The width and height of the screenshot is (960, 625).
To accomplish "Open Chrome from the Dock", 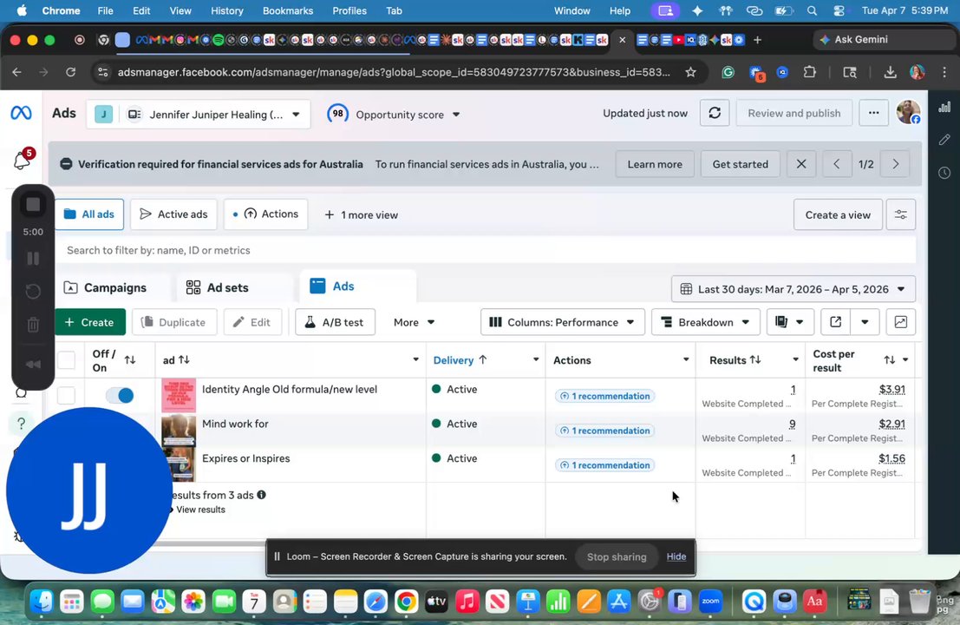I will coord(406,602).
